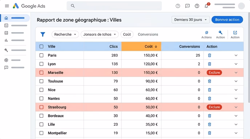Expand the Paris row chevron

coord(236,55)
